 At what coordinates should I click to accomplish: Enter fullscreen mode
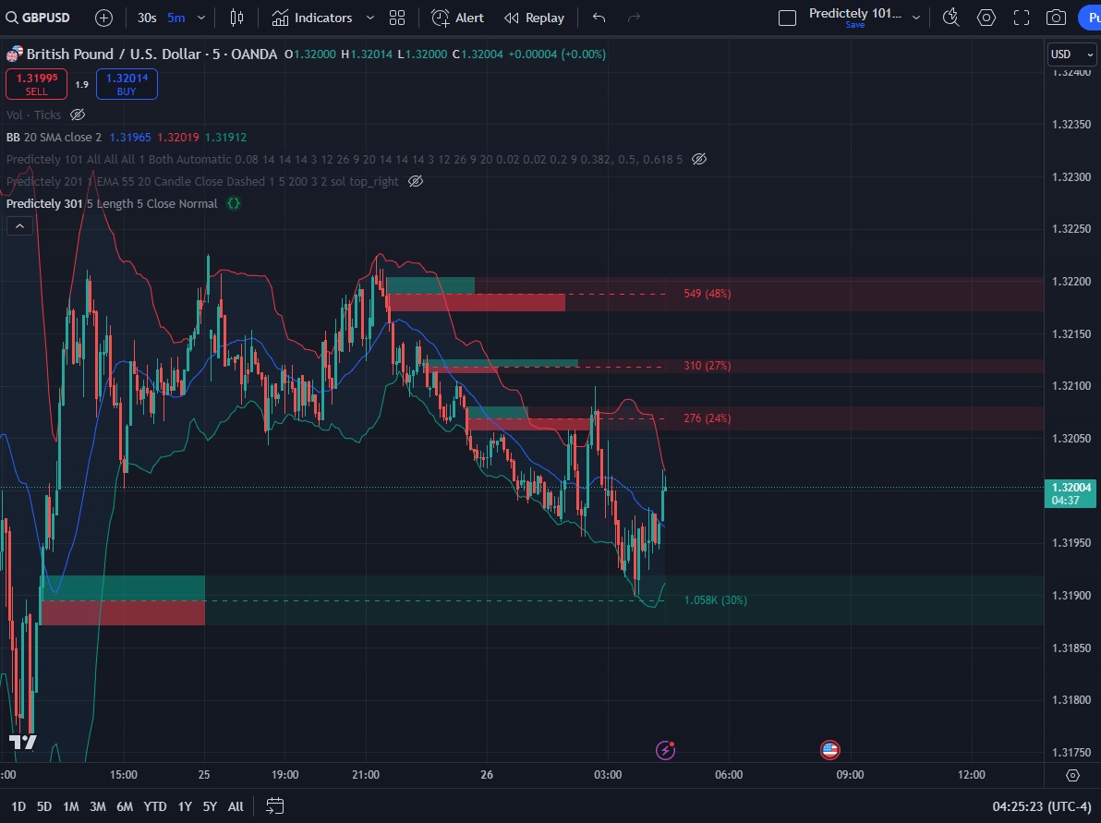tap(1022, 18)
